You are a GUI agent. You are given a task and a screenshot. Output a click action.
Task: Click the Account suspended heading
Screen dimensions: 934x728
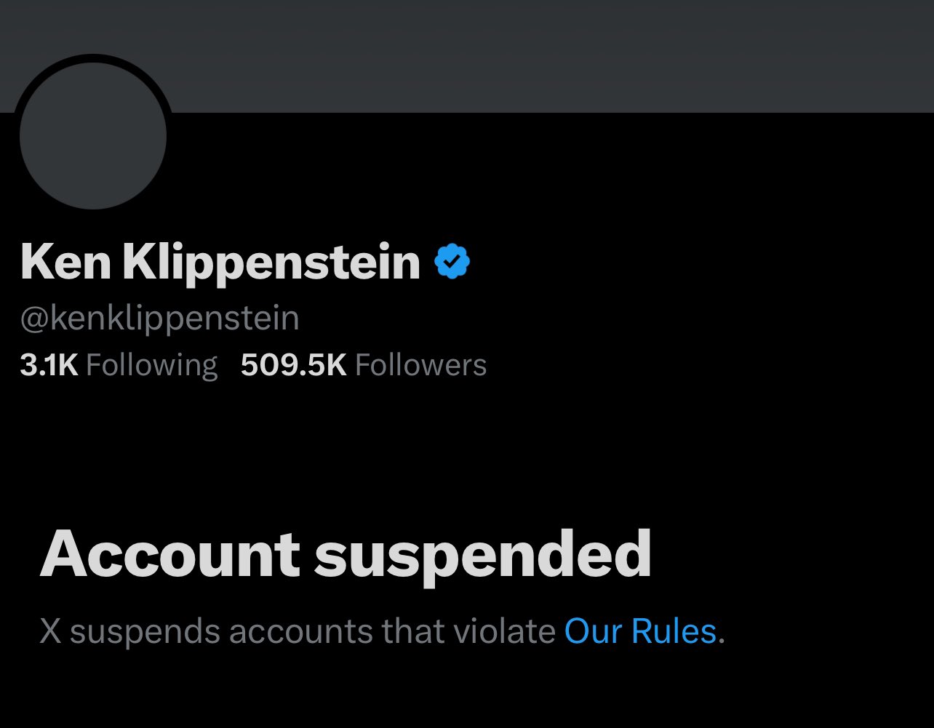[x=346, y=555]
